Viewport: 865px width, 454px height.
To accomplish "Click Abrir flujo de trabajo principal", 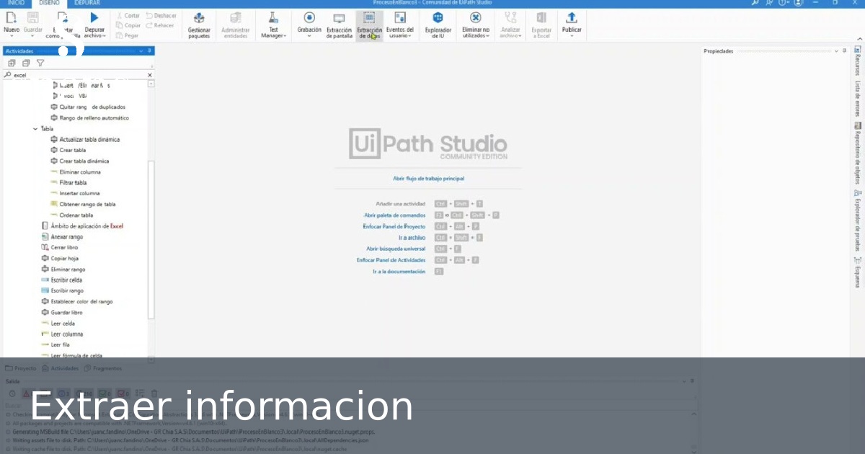I will coord(428,178).
